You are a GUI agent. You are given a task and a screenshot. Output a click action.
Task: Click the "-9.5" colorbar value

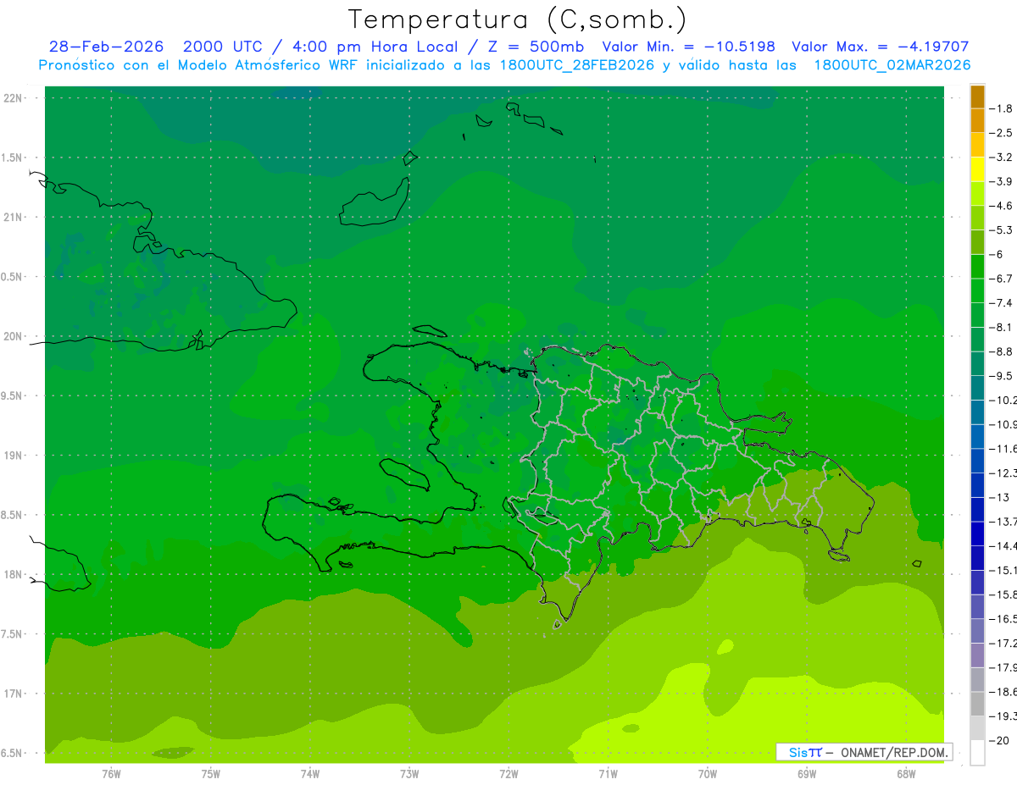[x=1003, y=375]
